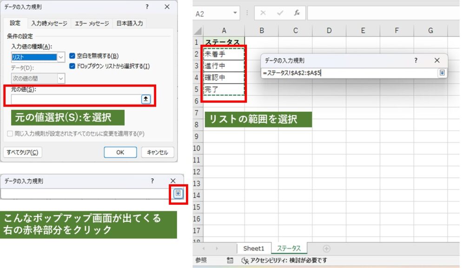Switch to the エラー メッセージ tab
Image resolution: width=476 pixels, height=268 pixels.
point(92,23)
